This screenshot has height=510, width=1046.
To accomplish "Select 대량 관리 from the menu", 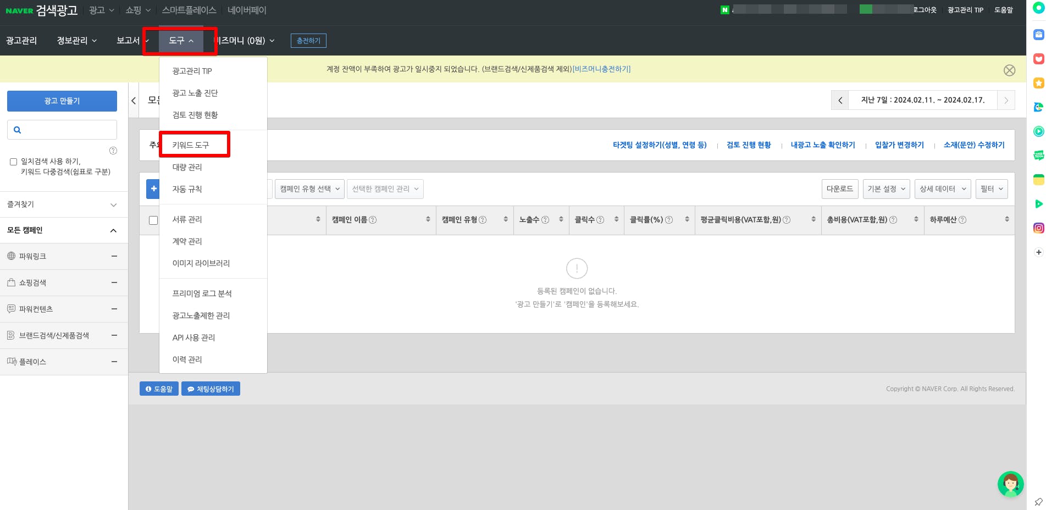I will [x=187, y=167].
